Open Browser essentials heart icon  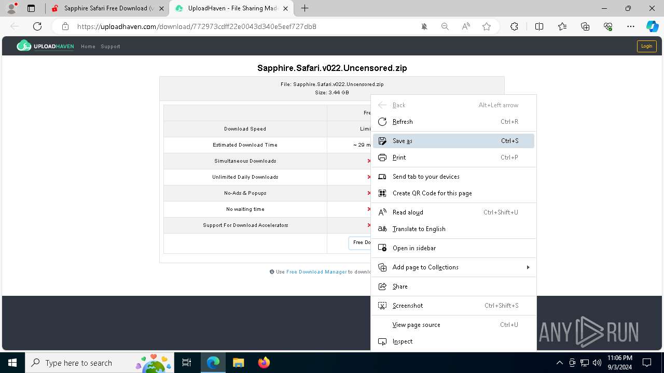click(x=608, y=26)
